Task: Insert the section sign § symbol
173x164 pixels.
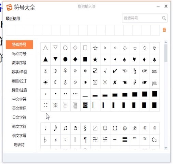Action: pyautogui.click(x=85, y=128)
